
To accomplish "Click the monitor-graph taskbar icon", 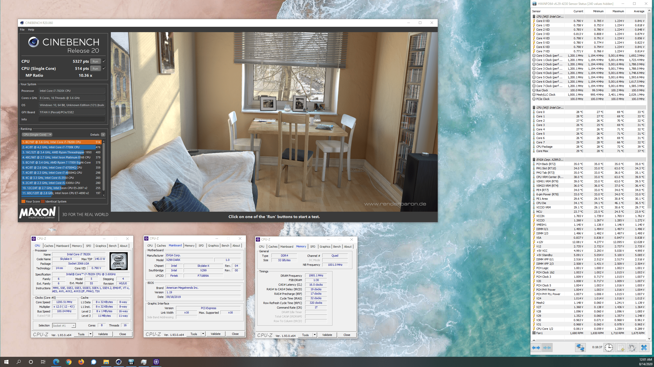I will point(144,362).
